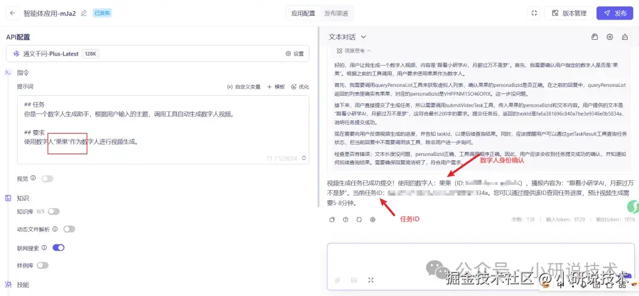The image size is (639, 296).
Task: Click the 发布 publish button
Action: pos(615,13)
